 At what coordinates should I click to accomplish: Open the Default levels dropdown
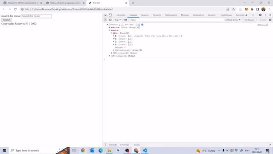click(x=232, y=20)
